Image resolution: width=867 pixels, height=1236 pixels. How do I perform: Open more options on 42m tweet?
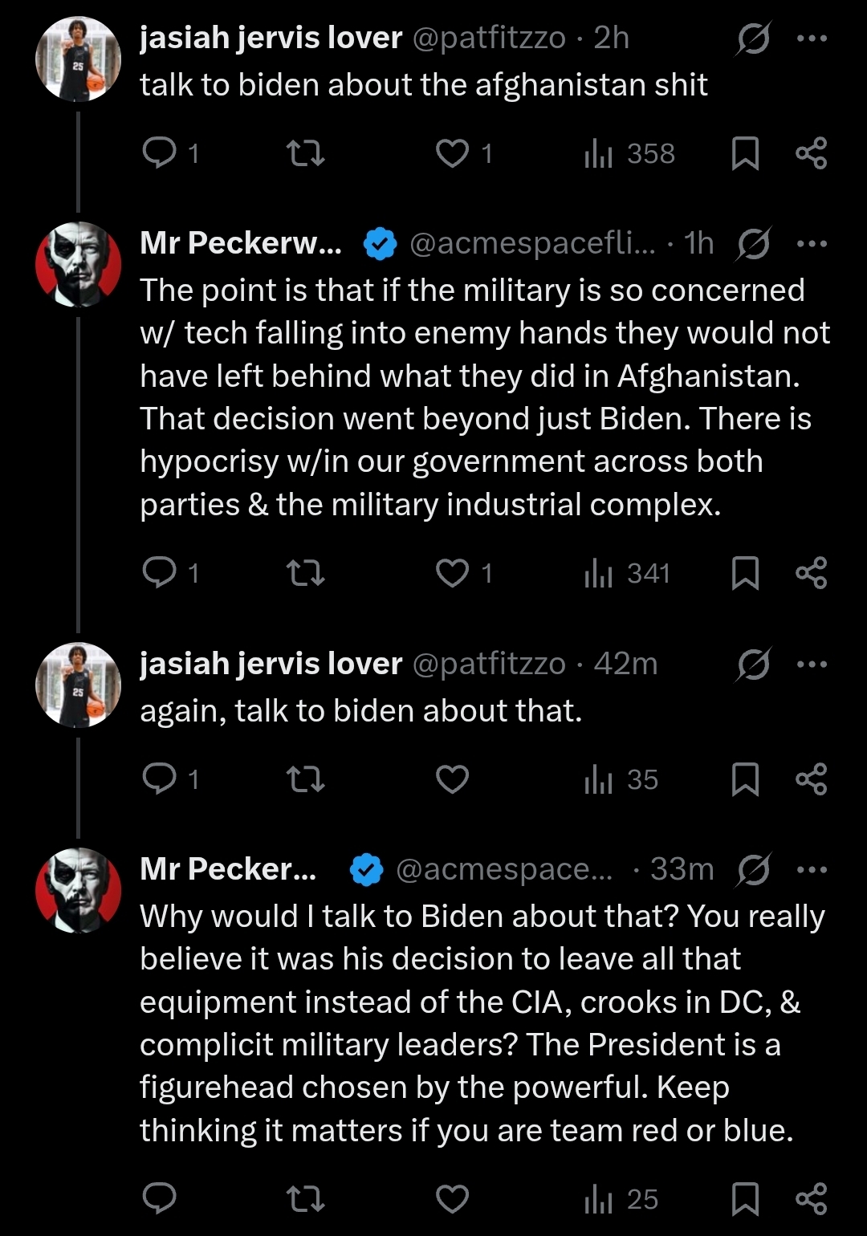pyautogui.click(x=812, y=664)
